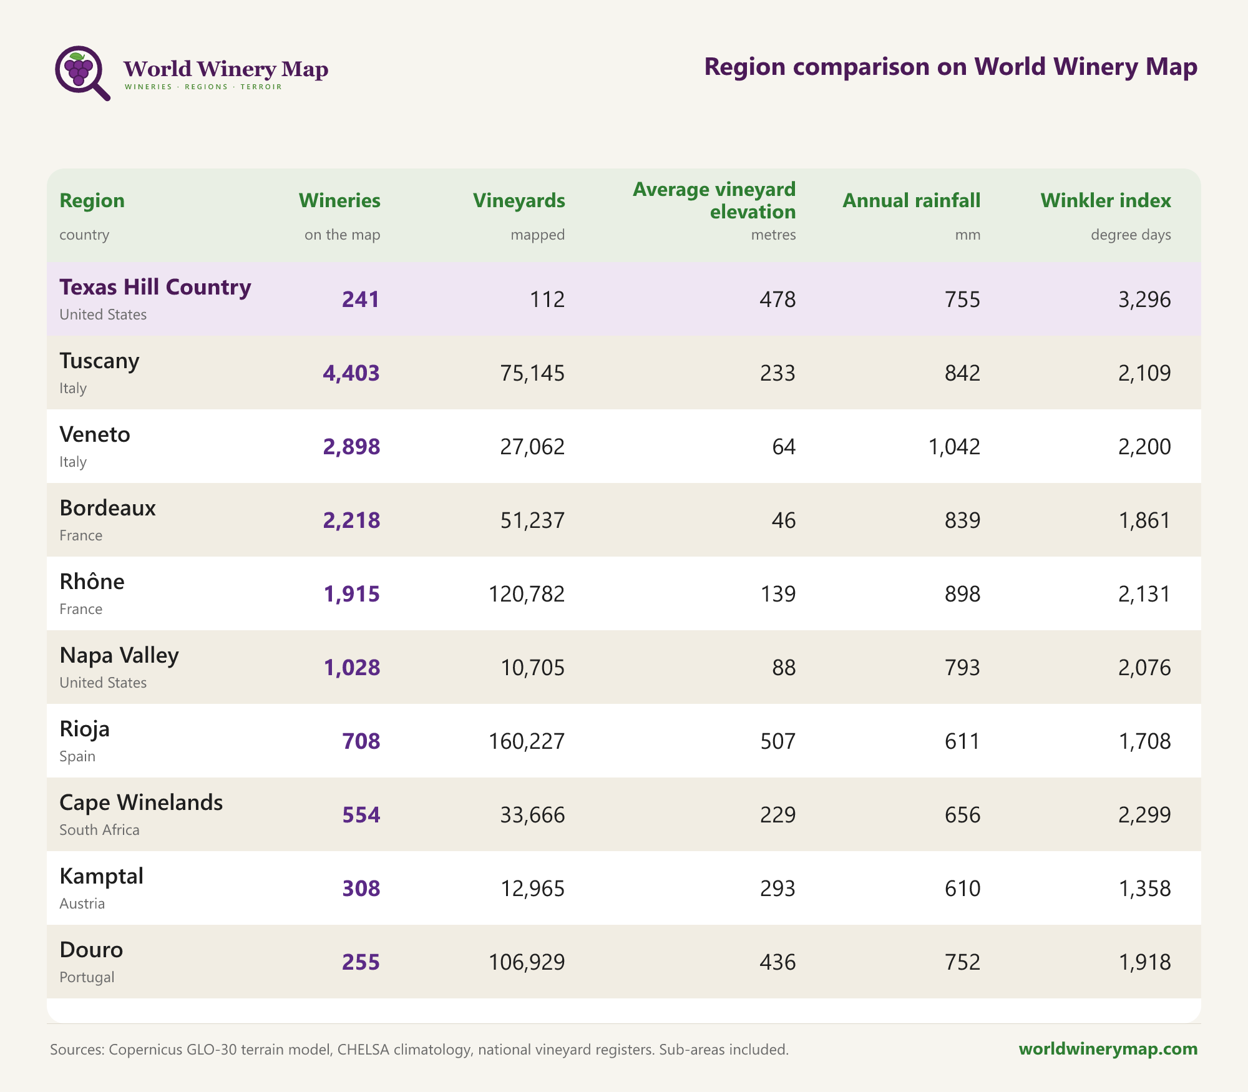Open the worldwinerymap.com link
This screenshot has height=1092, width=1248.
tap(1108, 1049)
